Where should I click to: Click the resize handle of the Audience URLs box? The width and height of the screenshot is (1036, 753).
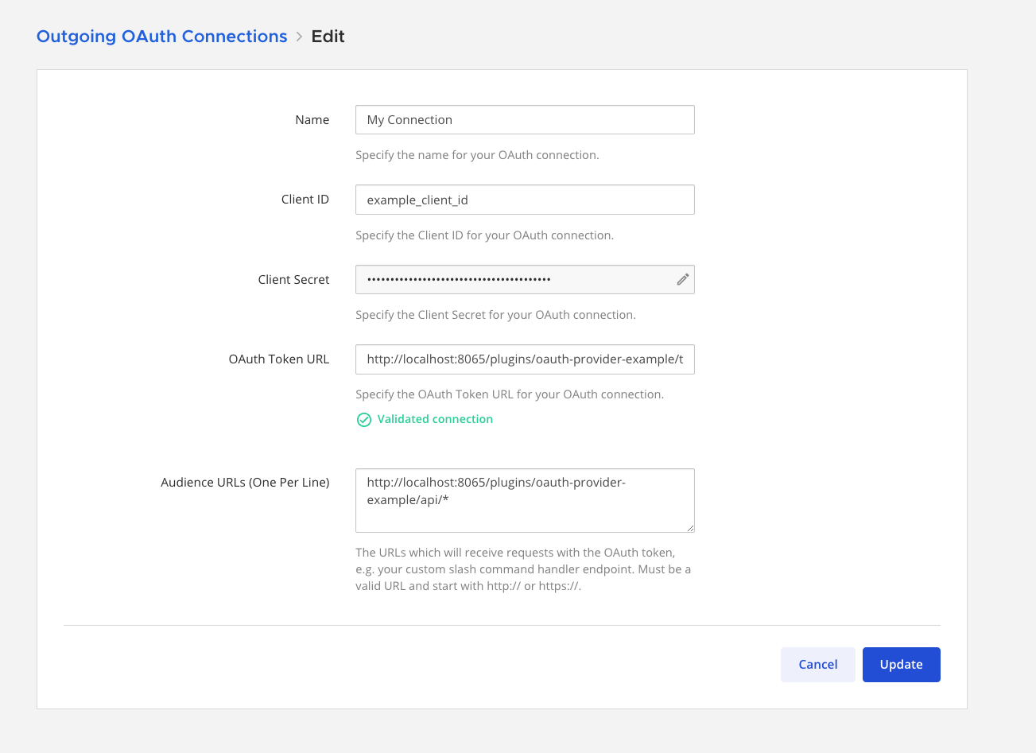click(x=689, y=527)
